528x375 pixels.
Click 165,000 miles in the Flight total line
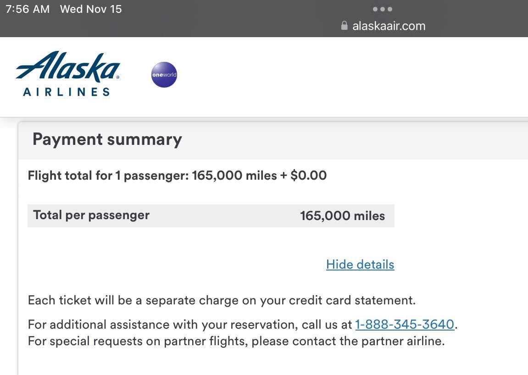[234, 176]
